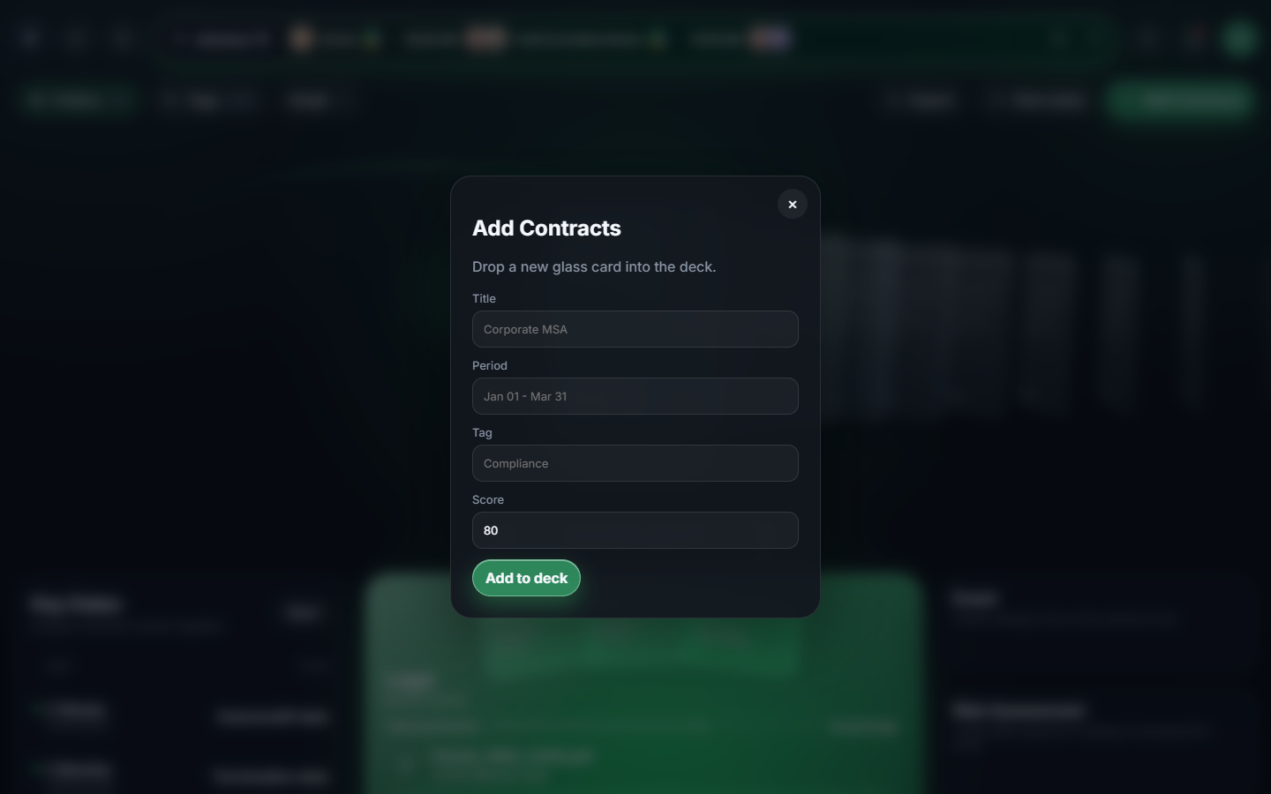Select the Tag field showing Compliance placeholder
This screenshot has width=1271, height=794.
(x=635, y=463)
